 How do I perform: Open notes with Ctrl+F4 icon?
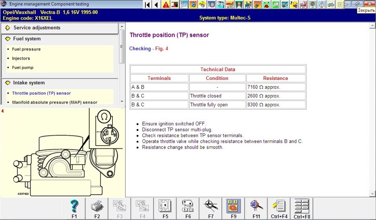pyautogui.click(x=279, y=209)
